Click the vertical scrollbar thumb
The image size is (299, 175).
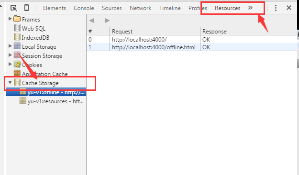pos(298,63)
